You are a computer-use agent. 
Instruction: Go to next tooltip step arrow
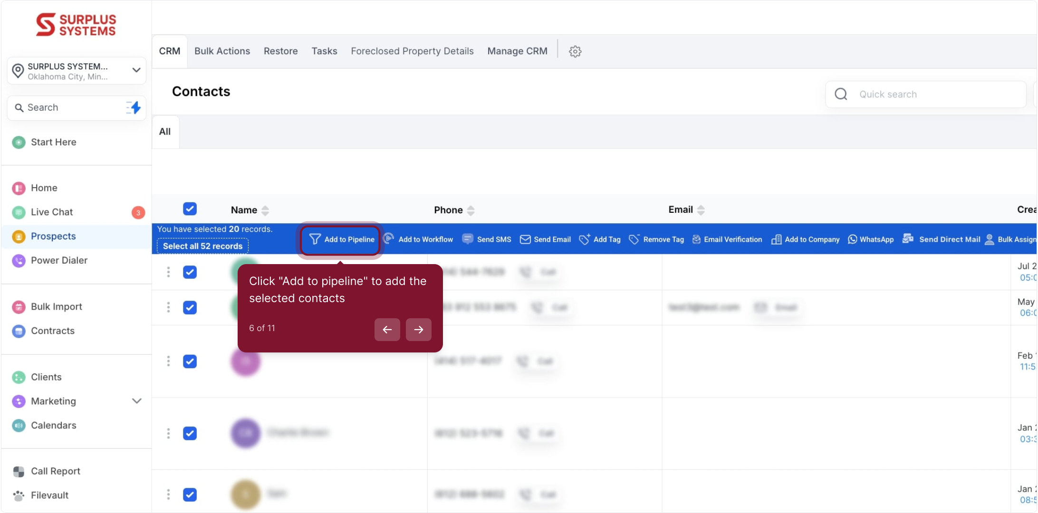point(418,330)
